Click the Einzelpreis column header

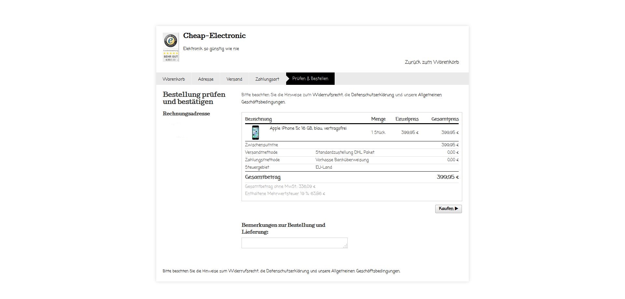[407, 119]
